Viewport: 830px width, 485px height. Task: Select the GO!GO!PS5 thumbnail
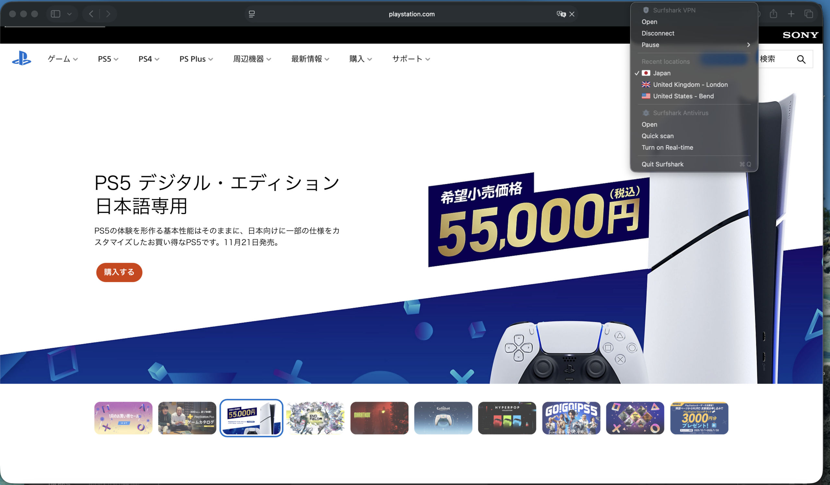(572, 418)
